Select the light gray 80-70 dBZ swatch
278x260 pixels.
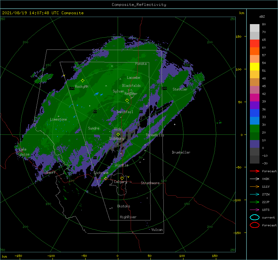click(x=255, y=28)
